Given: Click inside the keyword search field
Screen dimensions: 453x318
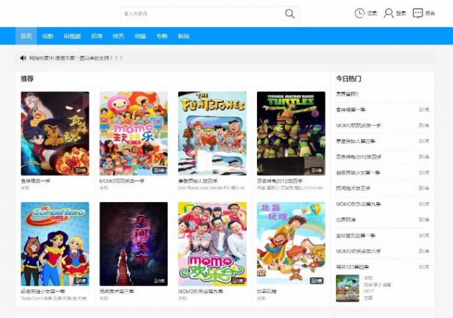Looking at the screenshot, I should [201, 14].
